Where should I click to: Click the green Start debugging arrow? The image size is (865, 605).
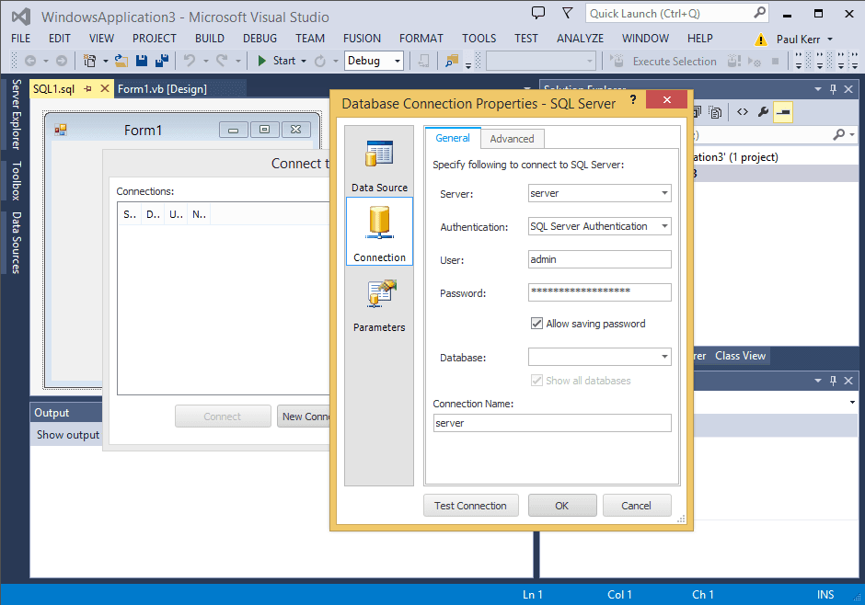(262, 61)
